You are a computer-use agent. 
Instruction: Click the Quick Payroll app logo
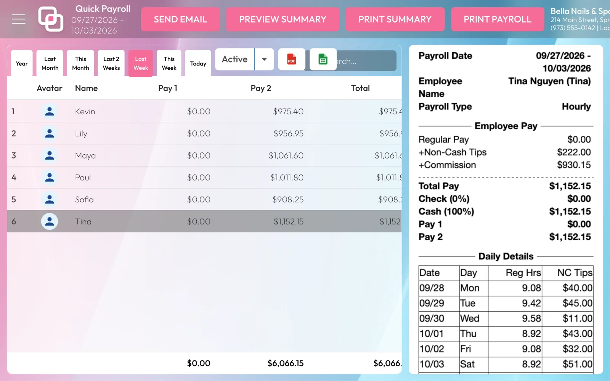click(x=51, y=19)
